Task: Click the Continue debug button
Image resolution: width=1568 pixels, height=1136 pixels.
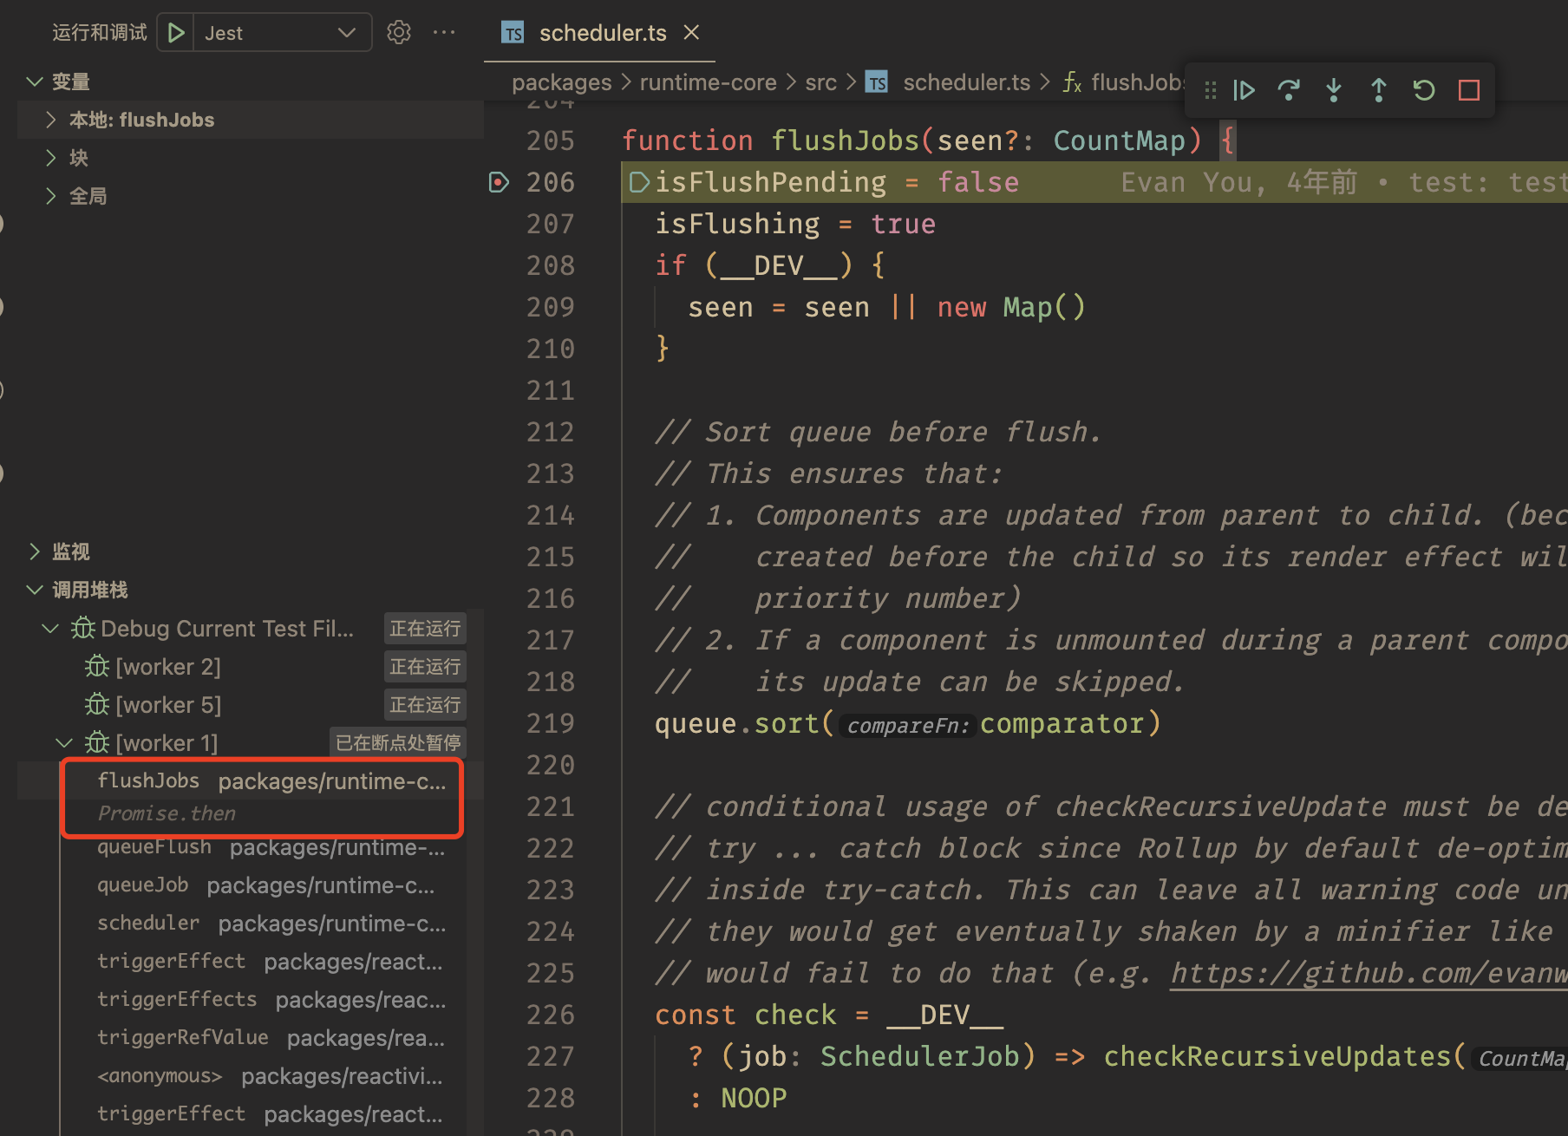Action: tap(1245, 90)
